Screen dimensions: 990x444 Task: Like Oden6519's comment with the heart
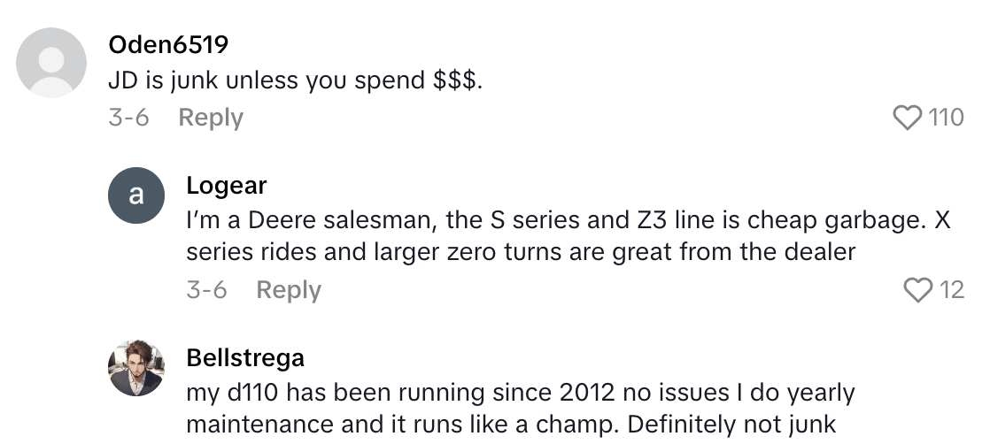point(908,118)
